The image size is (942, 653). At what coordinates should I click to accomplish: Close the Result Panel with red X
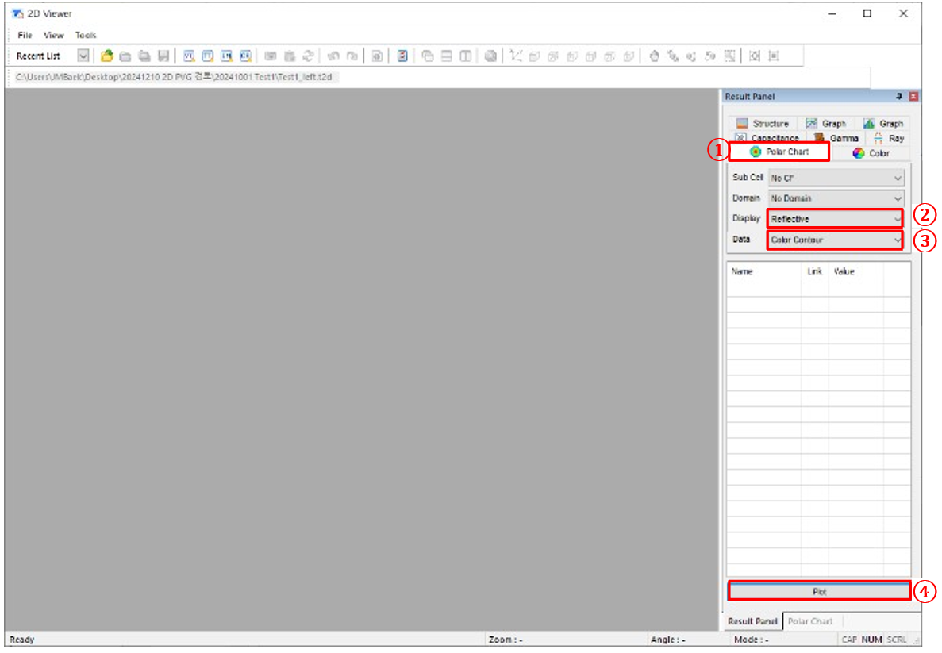[913, 97]
